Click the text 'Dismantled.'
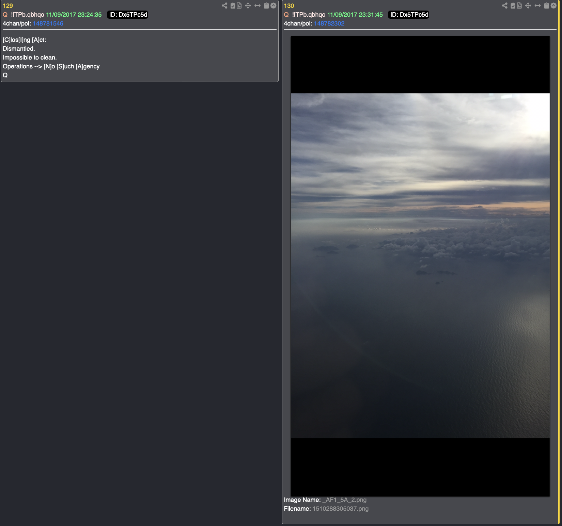This screenshot has width=562, height=526. pos(19,49)
